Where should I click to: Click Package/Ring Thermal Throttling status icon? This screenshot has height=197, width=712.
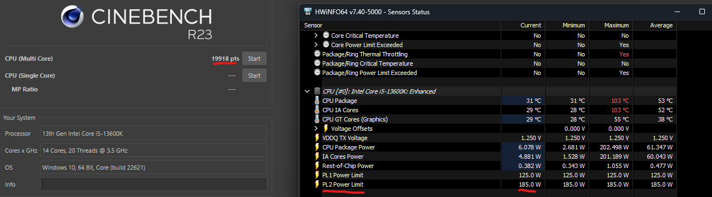(x=317, y=54)
